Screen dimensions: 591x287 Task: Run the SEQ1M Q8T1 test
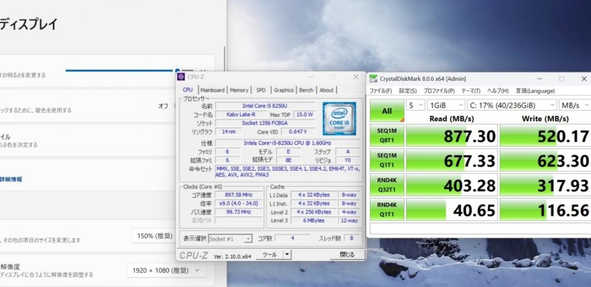click(x=387, y=136)
